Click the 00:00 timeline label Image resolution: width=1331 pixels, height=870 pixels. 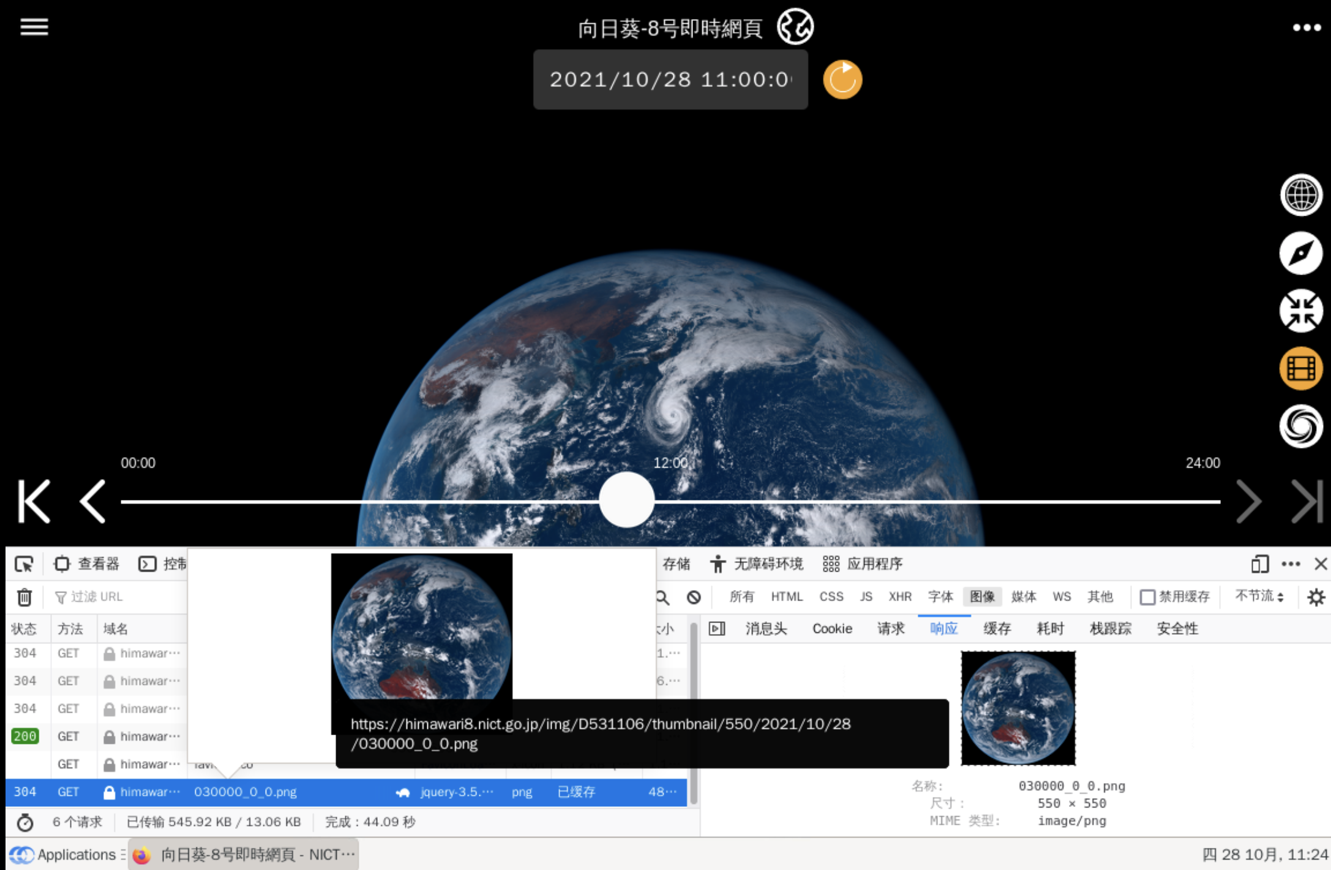(138, 463)
